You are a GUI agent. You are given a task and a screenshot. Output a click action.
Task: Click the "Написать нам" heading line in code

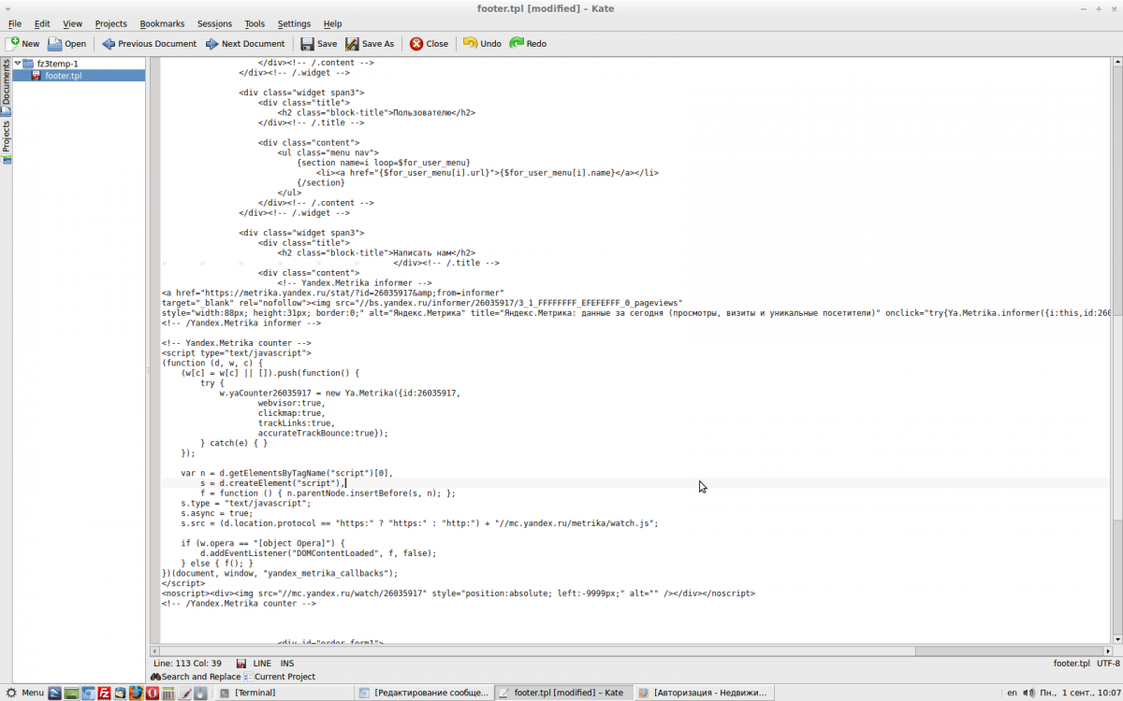(x=376, y=253)
